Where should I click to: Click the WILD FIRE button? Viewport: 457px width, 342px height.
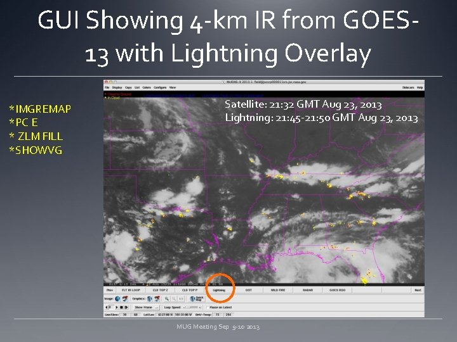tap(278, 290)
